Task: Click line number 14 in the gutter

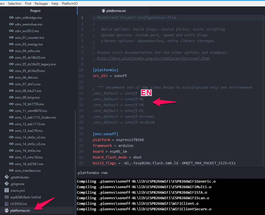Action: click(x=81, y=93)
